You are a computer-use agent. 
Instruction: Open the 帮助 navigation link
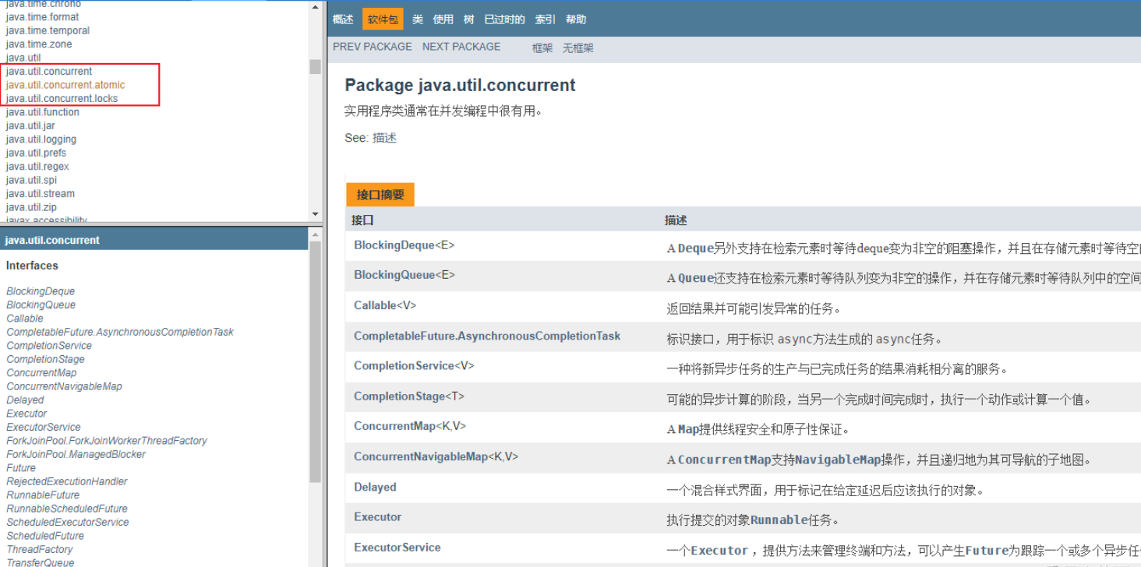pyautogui.click(x=576, y=19)
